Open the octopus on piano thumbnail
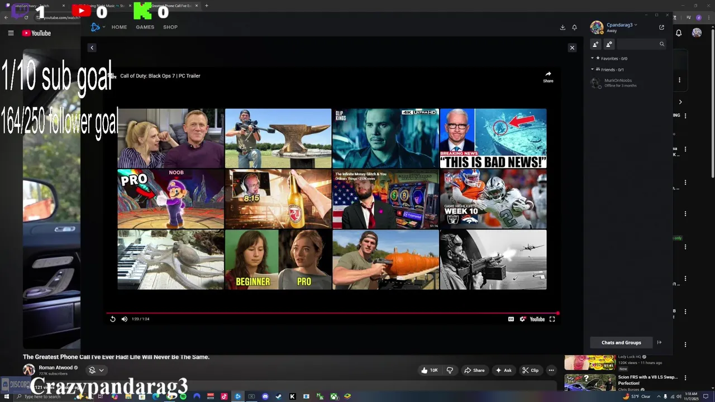 tap(170, 260)
